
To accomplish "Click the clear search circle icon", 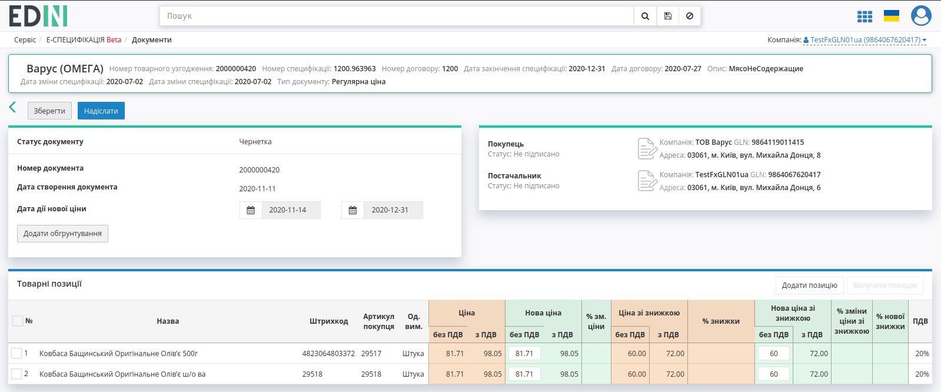I will 690,16.
